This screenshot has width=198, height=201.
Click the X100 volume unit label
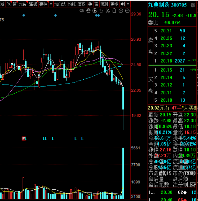(136, 197)
